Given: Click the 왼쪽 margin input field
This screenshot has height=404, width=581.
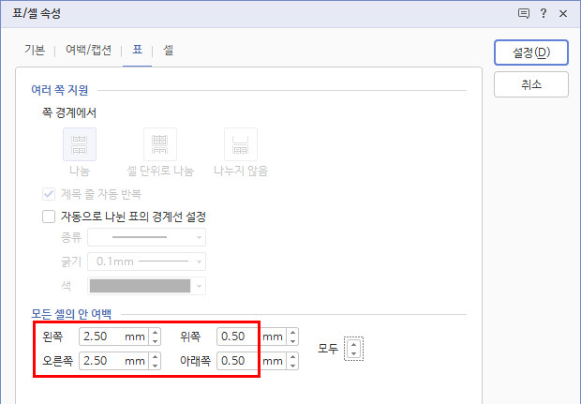Looking at the screenshot, I should (113, 337).
